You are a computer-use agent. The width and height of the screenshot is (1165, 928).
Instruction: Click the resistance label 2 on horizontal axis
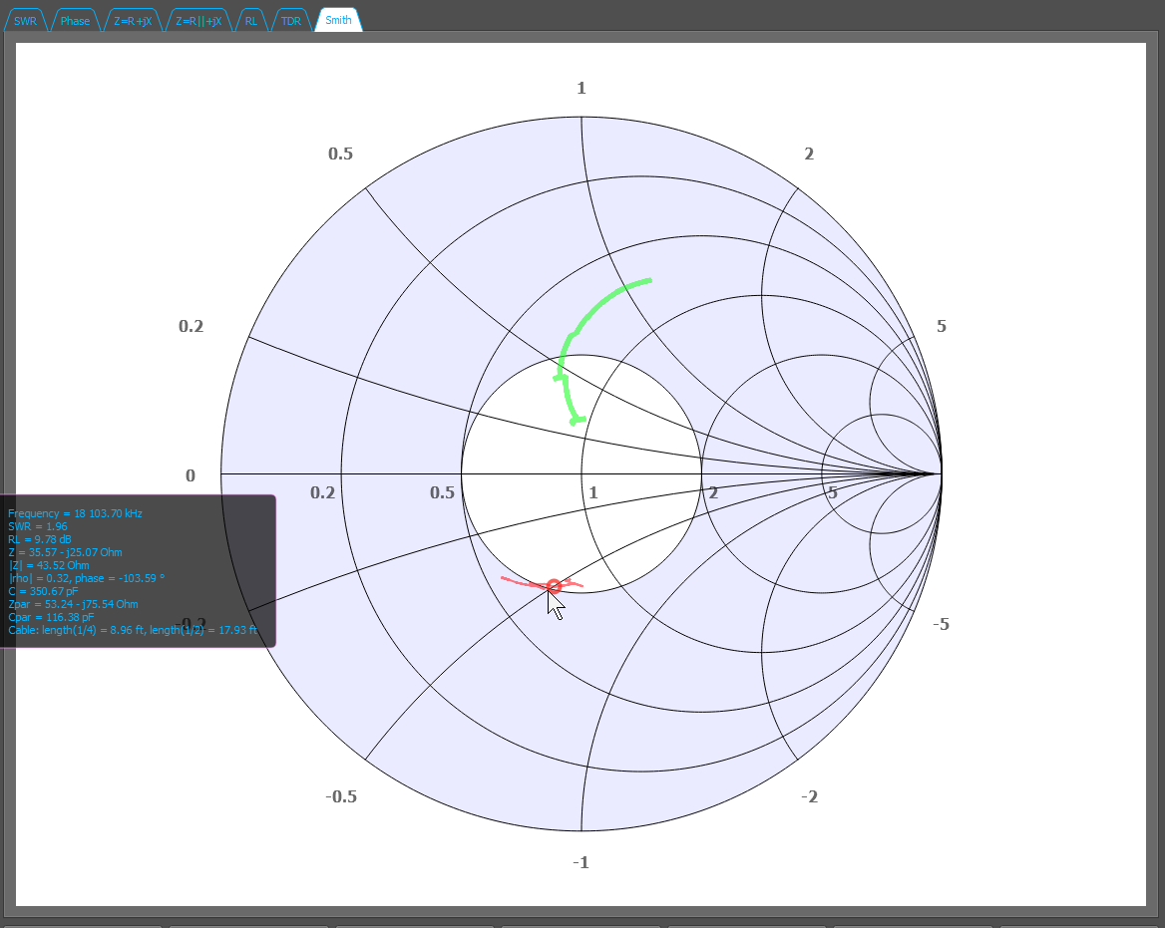[x=713, y=492]
